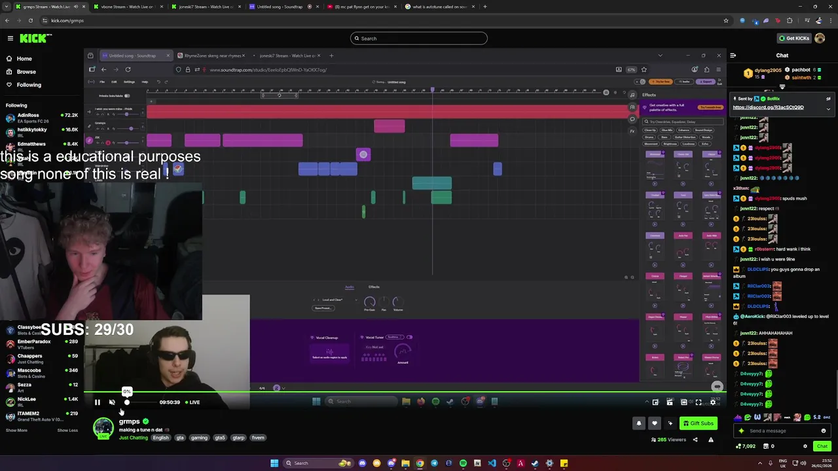The width and height of the screenshot is (838, 471).
Task: Open Mascoobs recommended channel
Action: point(42,373)
